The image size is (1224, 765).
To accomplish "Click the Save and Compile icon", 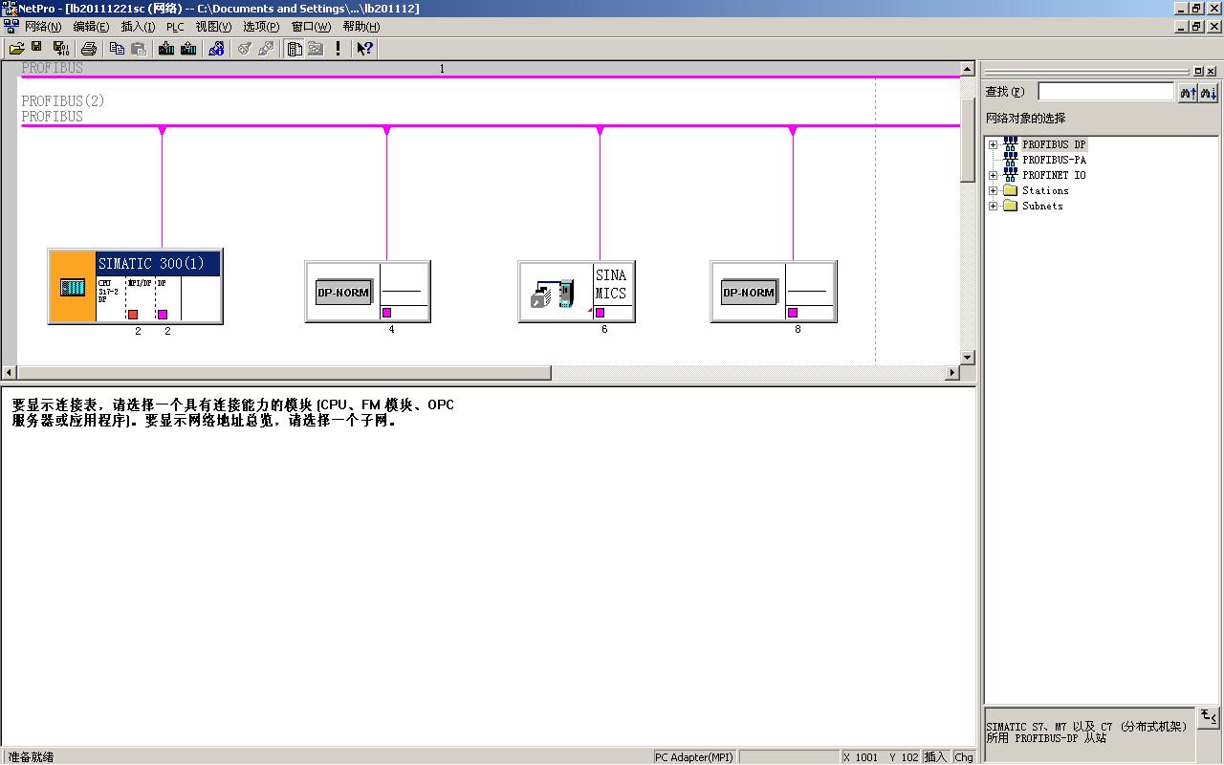I will (x=60, y=48).
